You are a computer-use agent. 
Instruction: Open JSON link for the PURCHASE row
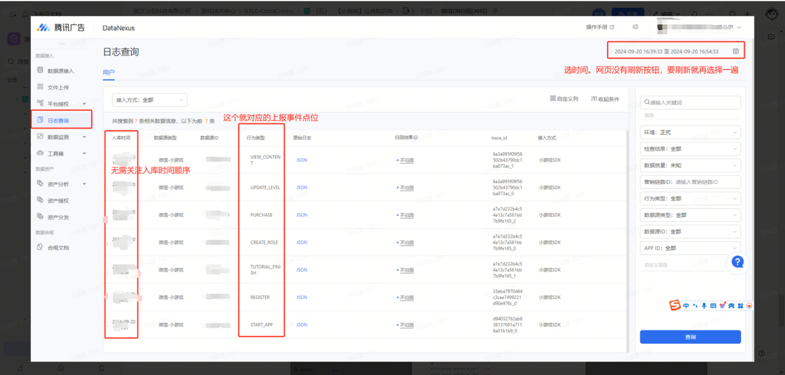(302, 215)
